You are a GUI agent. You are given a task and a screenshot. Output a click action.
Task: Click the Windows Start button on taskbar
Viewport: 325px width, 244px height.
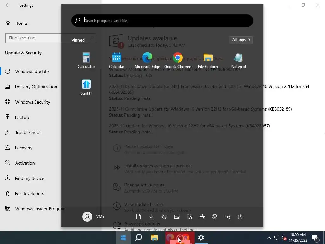coord(123,238)
